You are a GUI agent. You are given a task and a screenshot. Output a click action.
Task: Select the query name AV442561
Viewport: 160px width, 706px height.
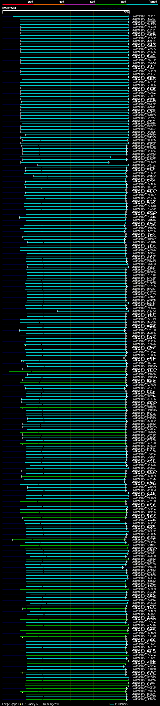click(9, 8)
